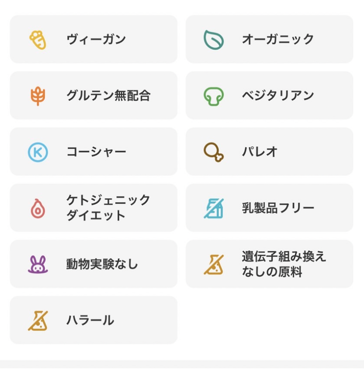Open the 乳製品フリー category
364x369 pixels.
point(269,208)
